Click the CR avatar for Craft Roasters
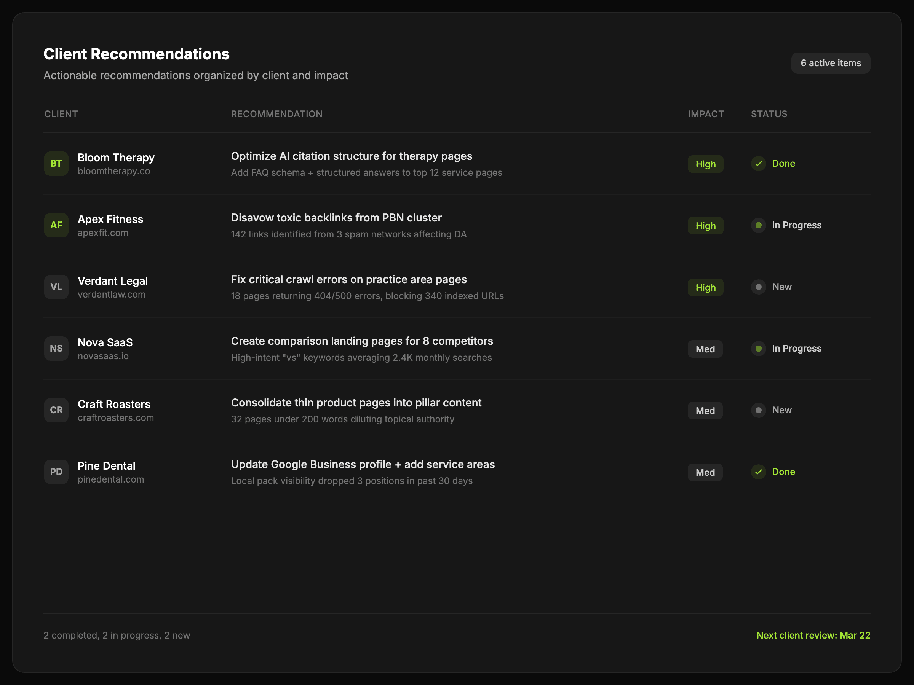Screen dimensions: 914x685 56,410
